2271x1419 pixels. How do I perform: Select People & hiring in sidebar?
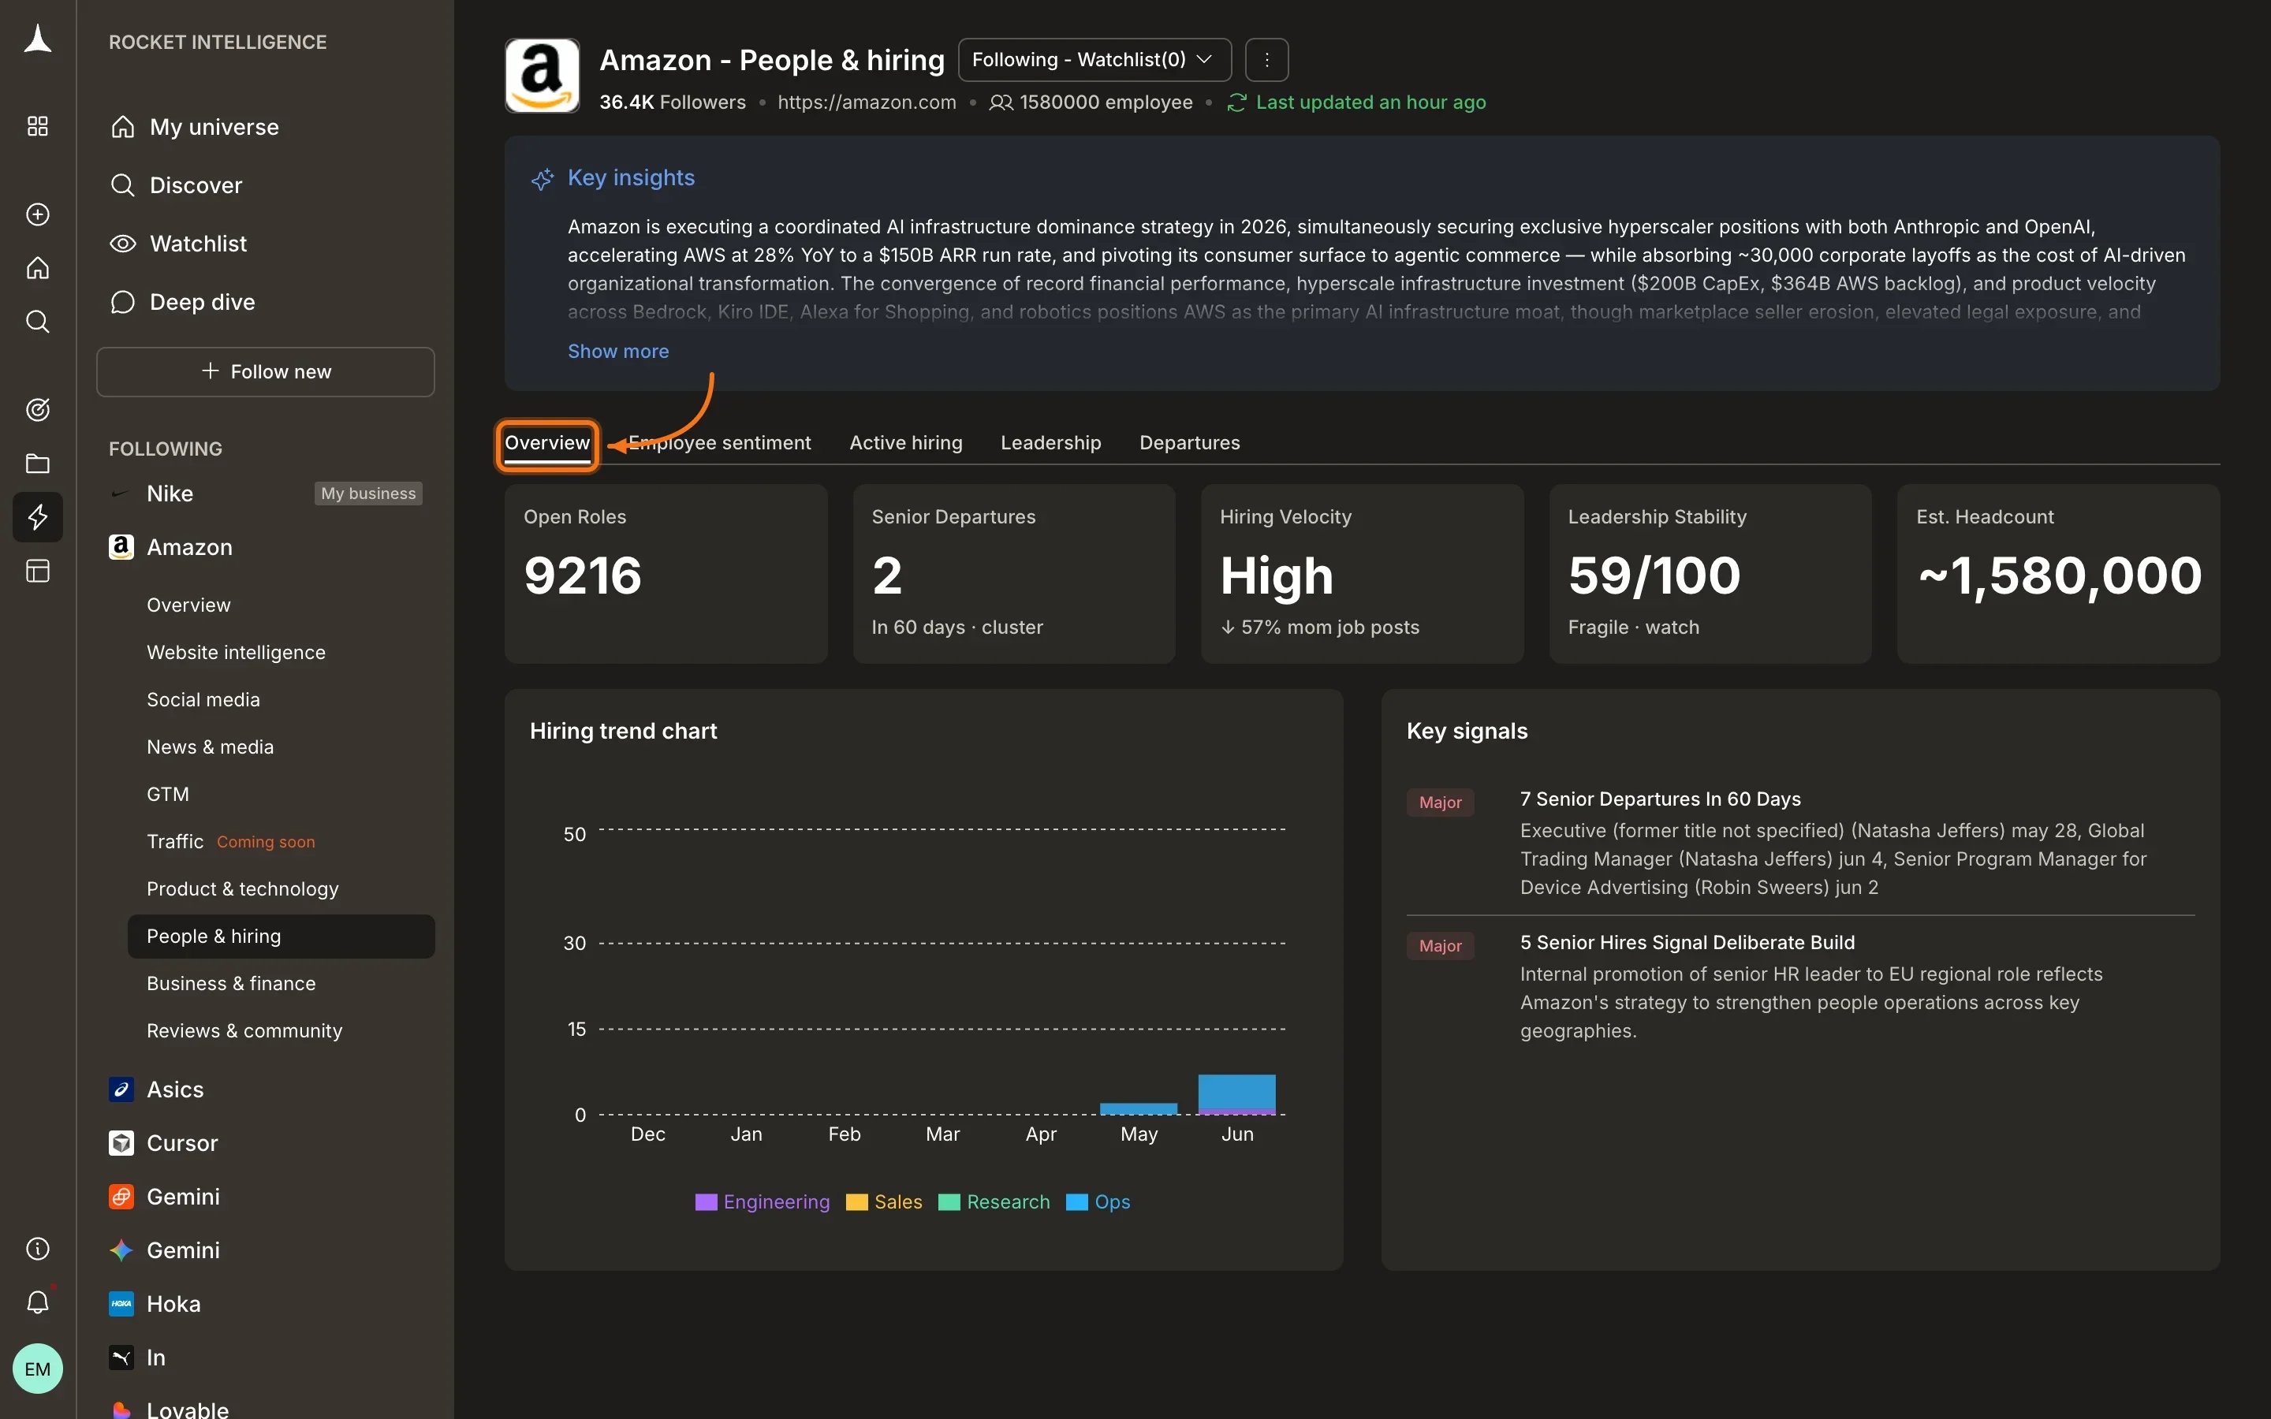[x=281, y=937]
